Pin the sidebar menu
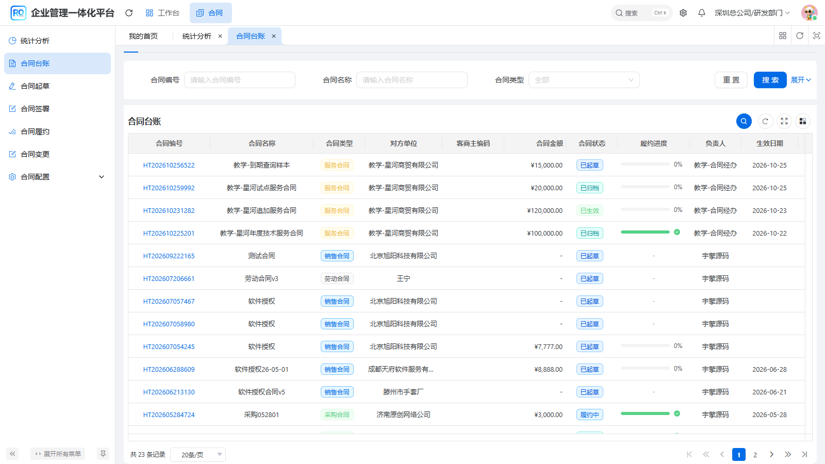The height and width of the screenshot is (464, 825). tap(103, 454)
